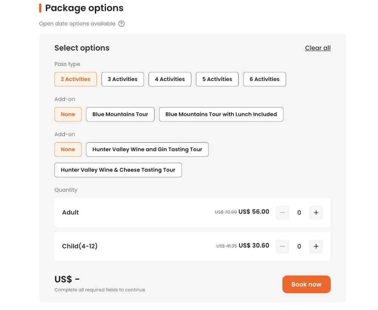
Task: Increase the Adult quantity with the plus icon
Action: click(316, 212)
